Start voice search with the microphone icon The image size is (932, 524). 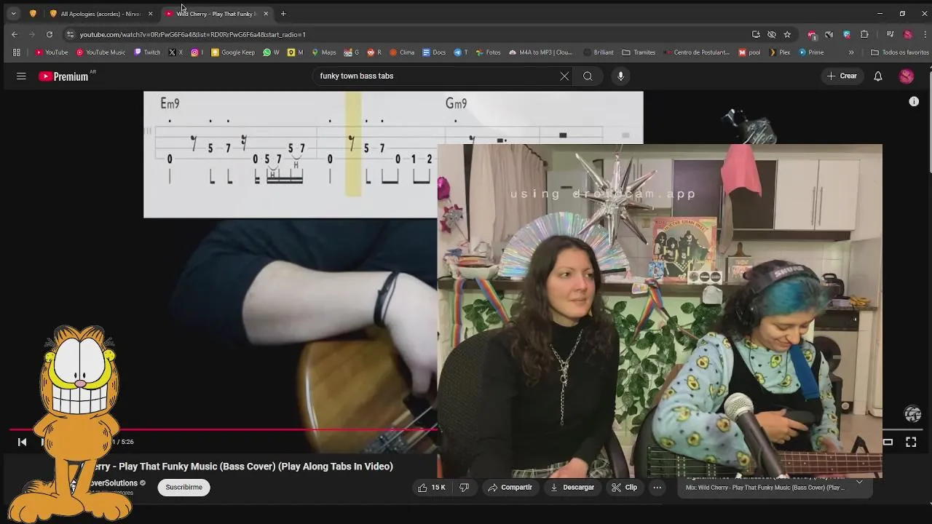[x=620, y=76]
